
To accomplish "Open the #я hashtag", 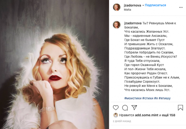I will coord(156,98).
